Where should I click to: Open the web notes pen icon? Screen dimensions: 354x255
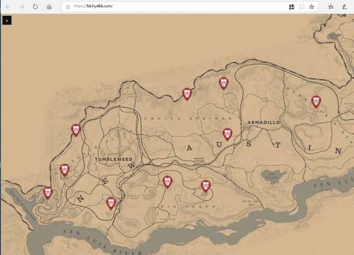pos(344,7)
